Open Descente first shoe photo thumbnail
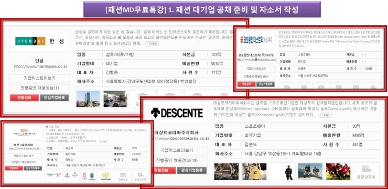The width and height of the screenshot is (388, 189). point(226,171)
